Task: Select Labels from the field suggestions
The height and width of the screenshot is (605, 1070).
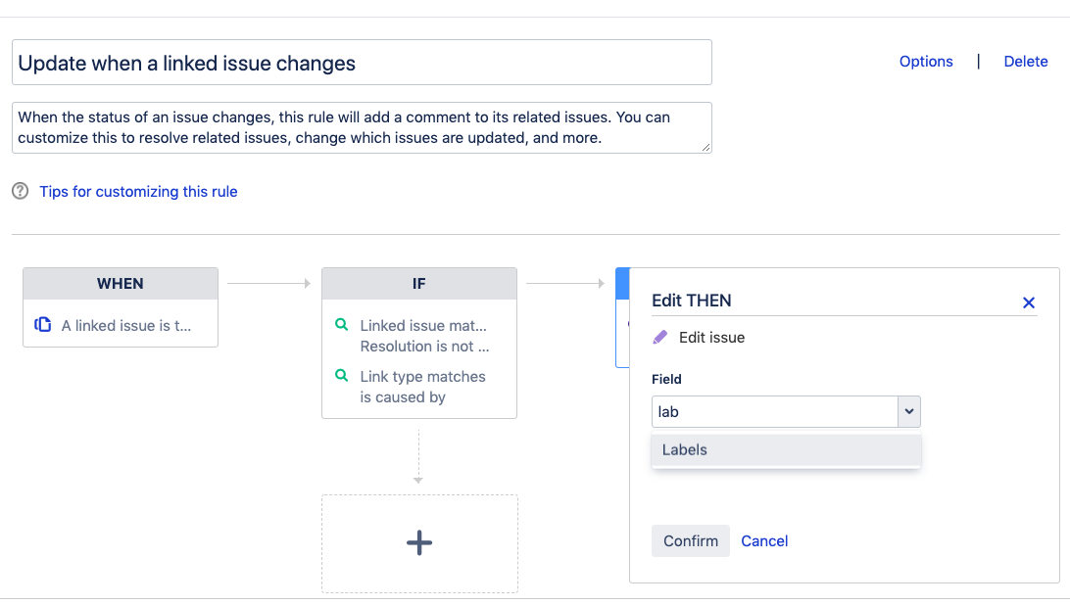Action: 786,450
